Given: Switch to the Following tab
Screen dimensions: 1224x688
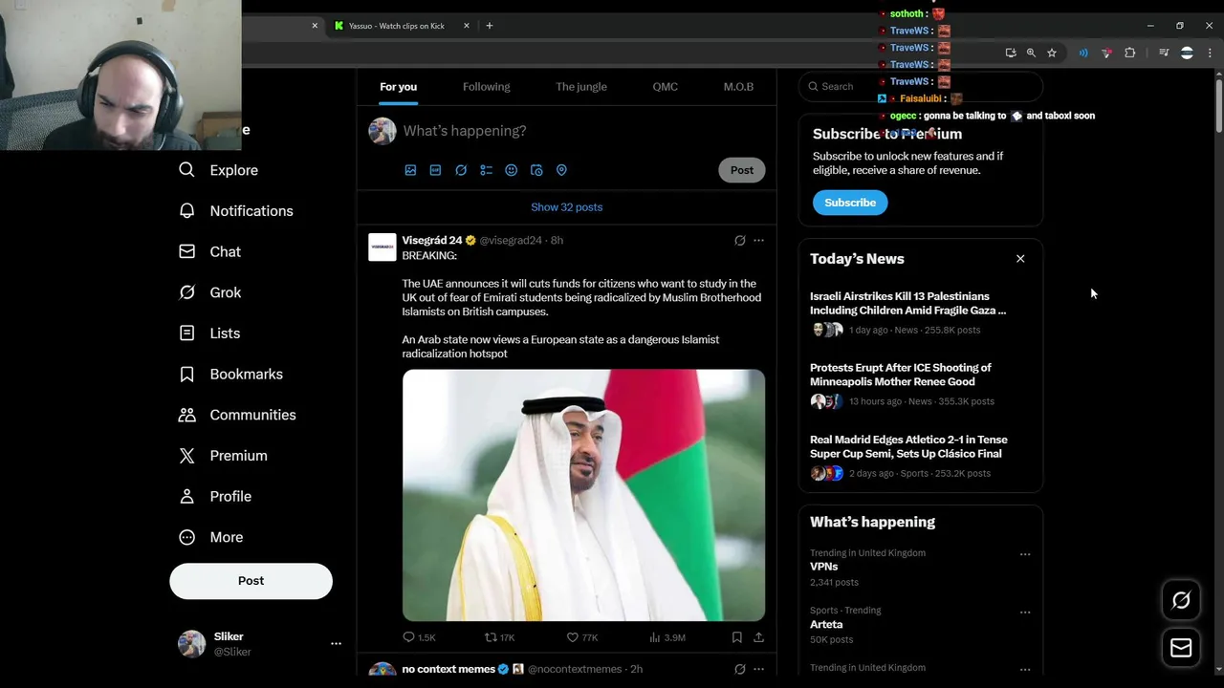Looking at the screenshot, I should [x=486, y=87].
